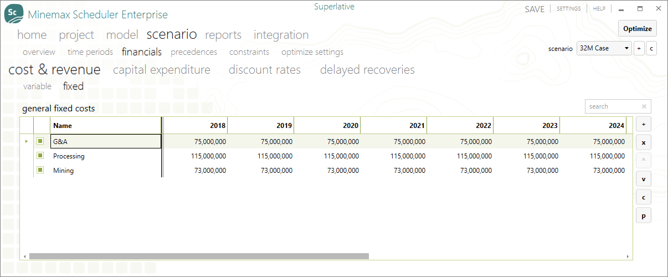Click the Minemax Sc logo icon

click(x=14, y=14)
